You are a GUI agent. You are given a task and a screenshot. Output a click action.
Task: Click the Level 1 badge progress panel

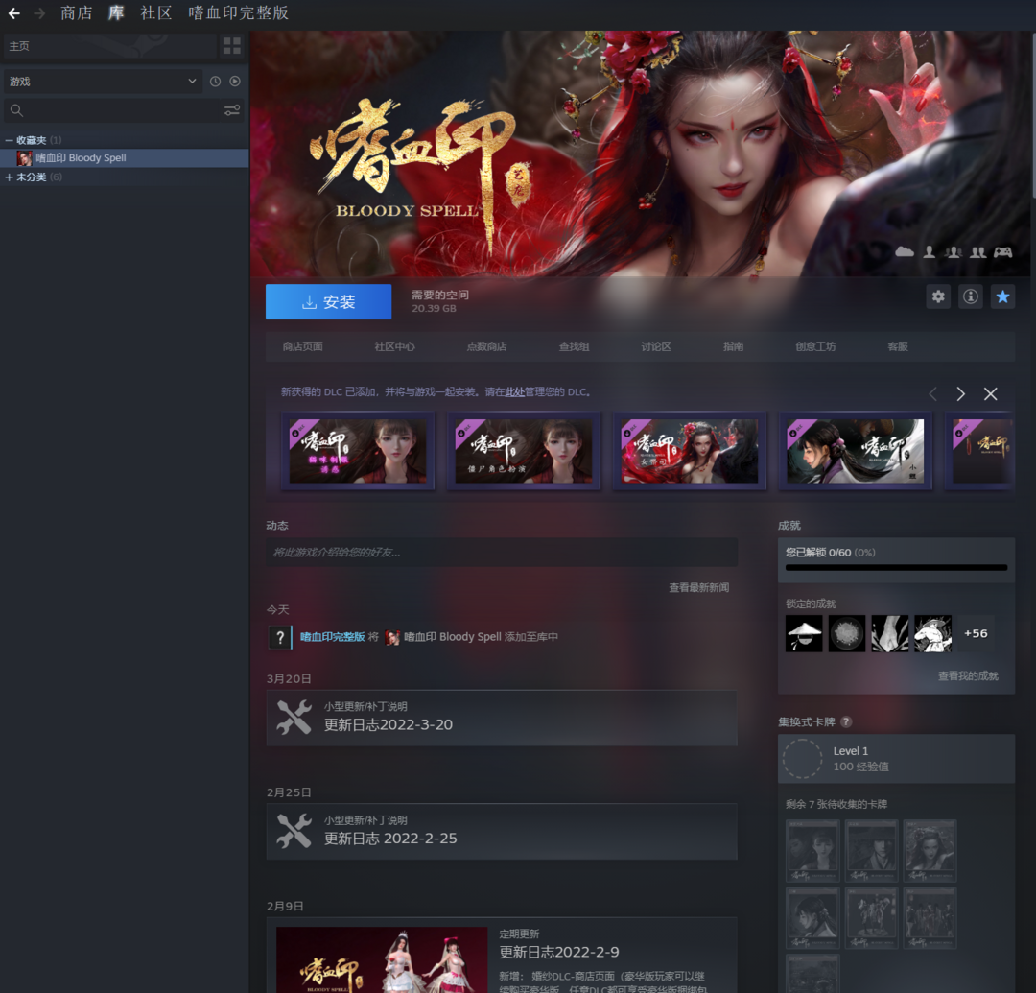coord(897,759)
